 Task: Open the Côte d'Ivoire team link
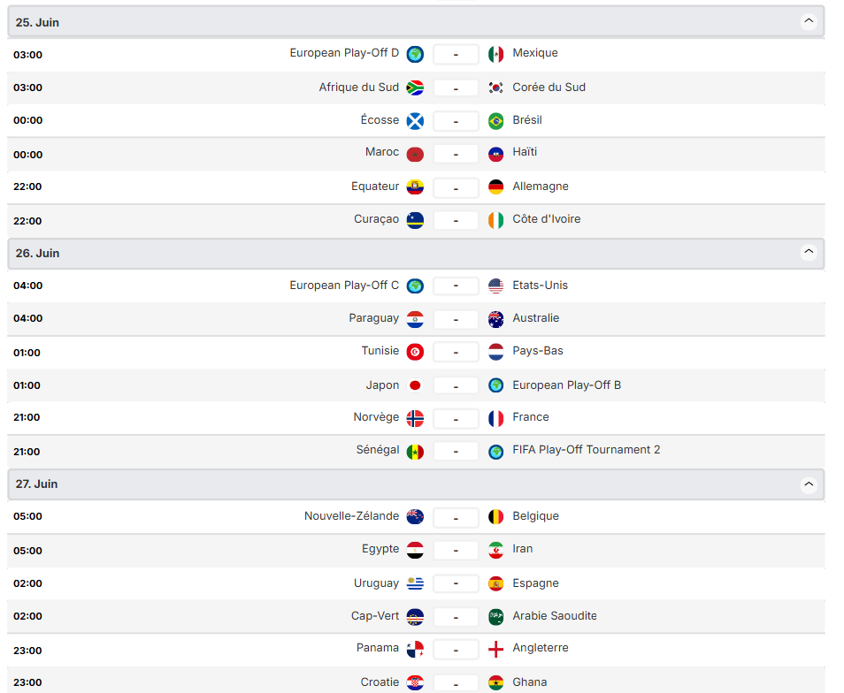[x=546, y=219]
